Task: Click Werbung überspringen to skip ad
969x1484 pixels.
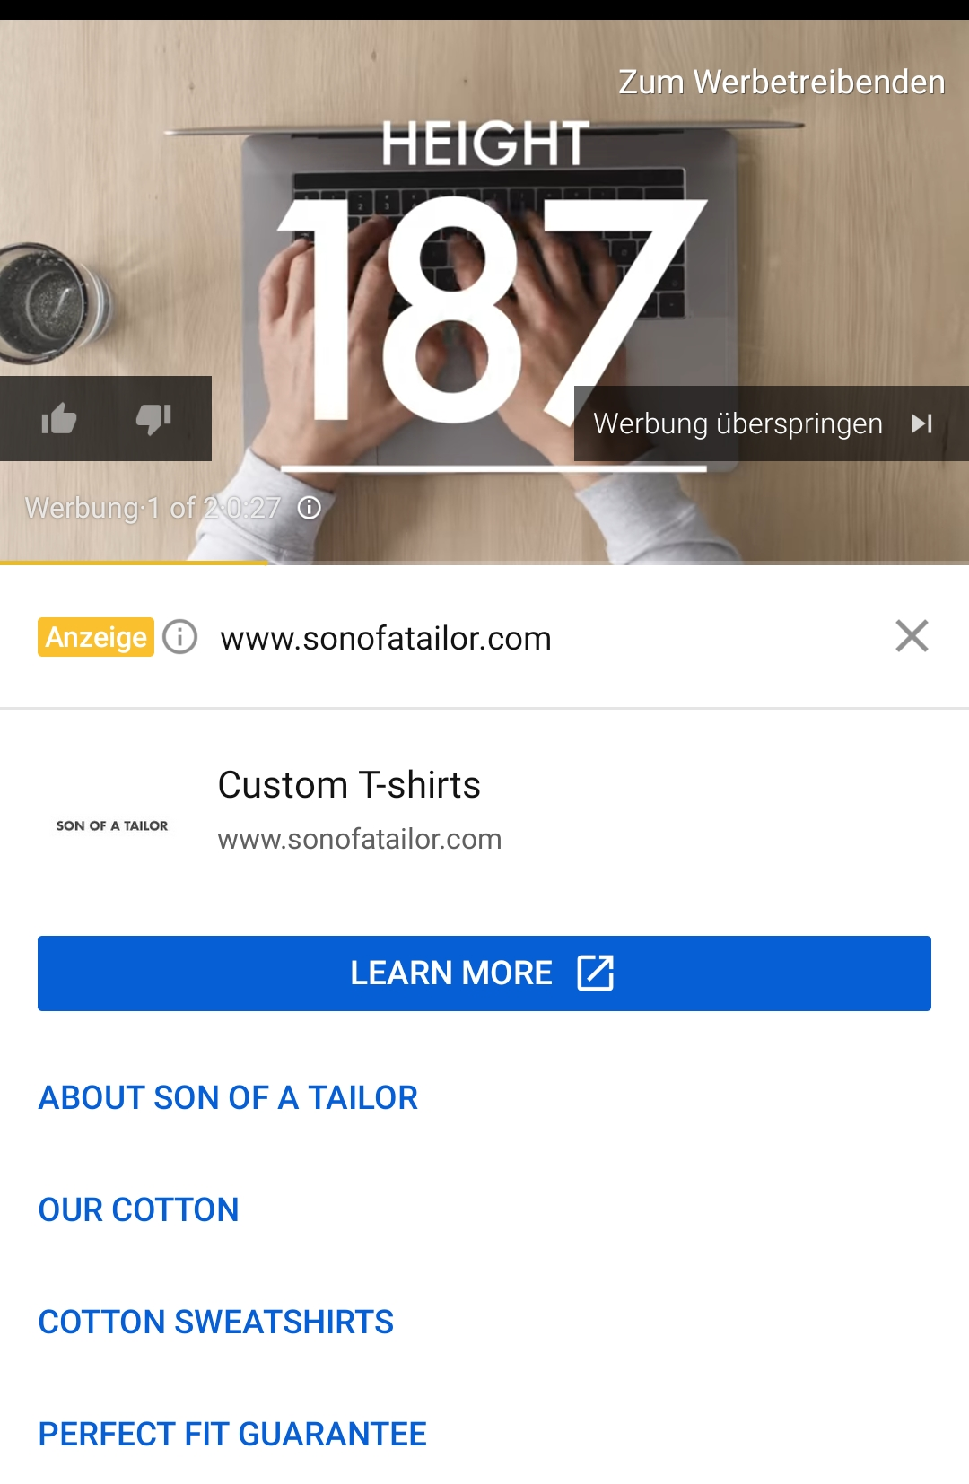Action: point(738,423)
